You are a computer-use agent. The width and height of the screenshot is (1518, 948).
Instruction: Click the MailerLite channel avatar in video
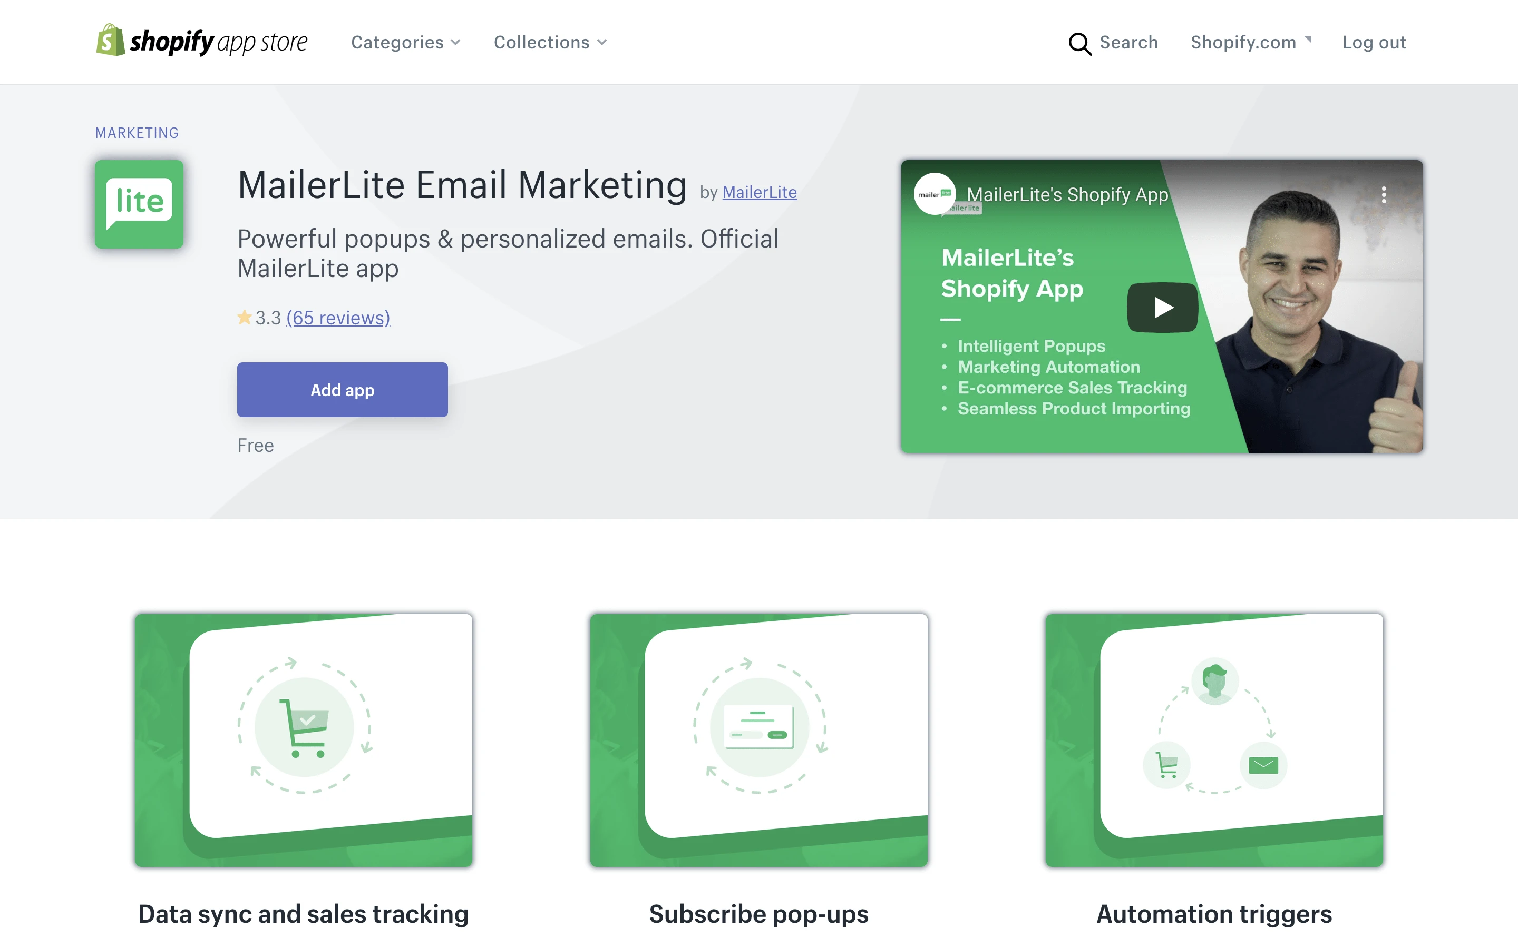tap(934, 194)
